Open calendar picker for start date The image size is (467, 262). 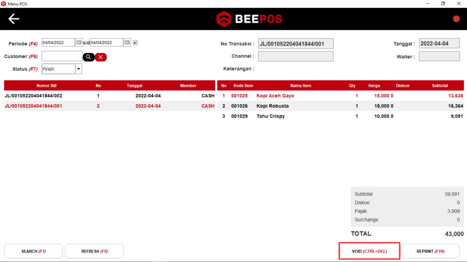coord(78,42)
